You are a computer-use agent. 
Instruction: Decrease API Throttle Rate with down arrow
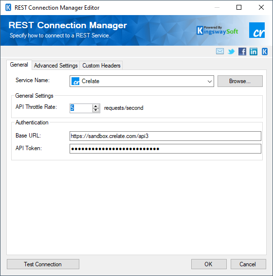click(95, 110)
